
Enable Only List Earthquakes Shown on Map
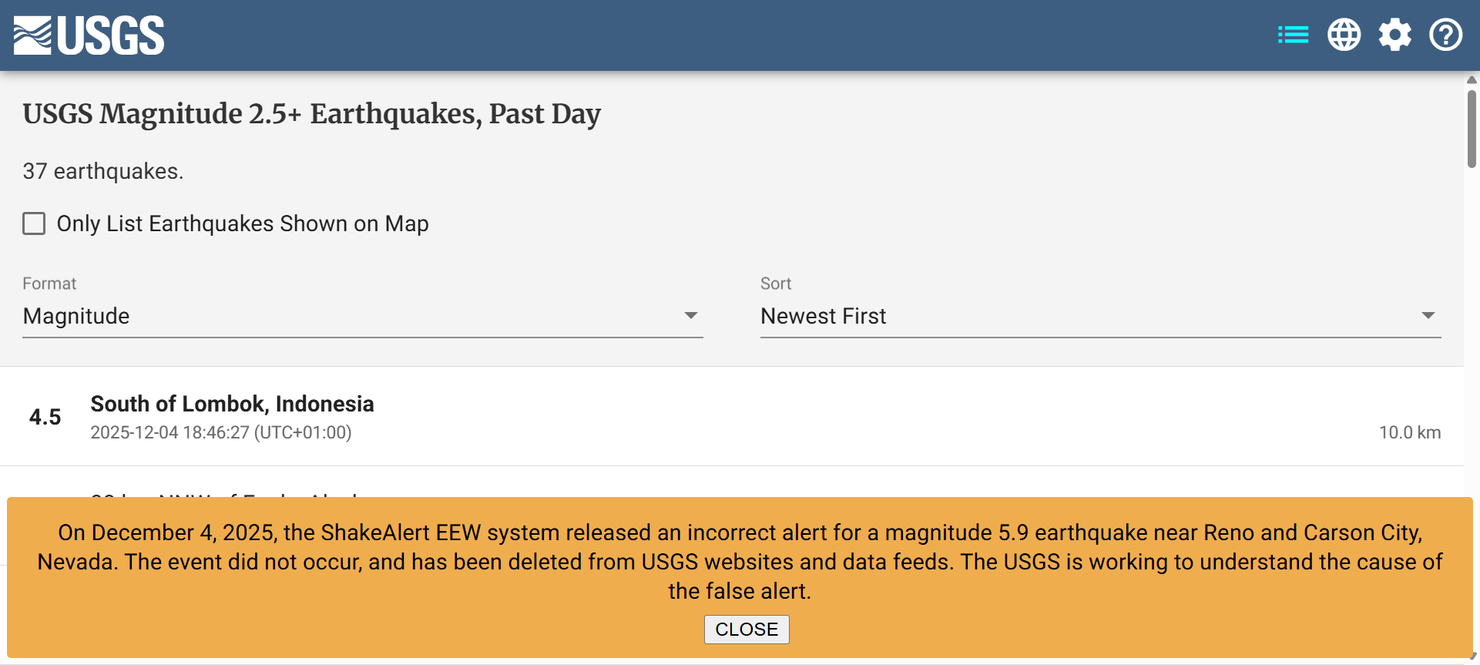(34, 223)
